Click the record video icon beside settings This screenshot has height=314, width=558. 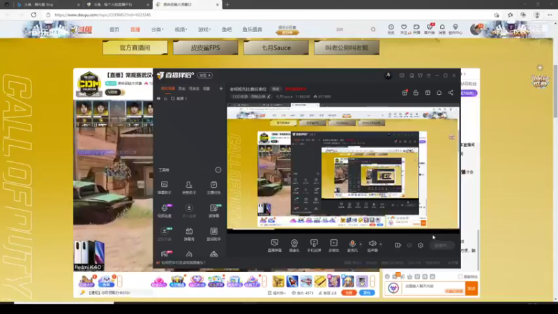pos(398,246)
